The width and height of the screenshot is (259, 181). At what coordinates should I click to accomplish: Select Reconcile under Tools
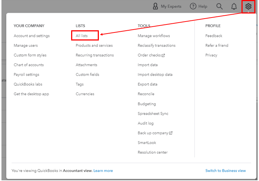(146, 94)
